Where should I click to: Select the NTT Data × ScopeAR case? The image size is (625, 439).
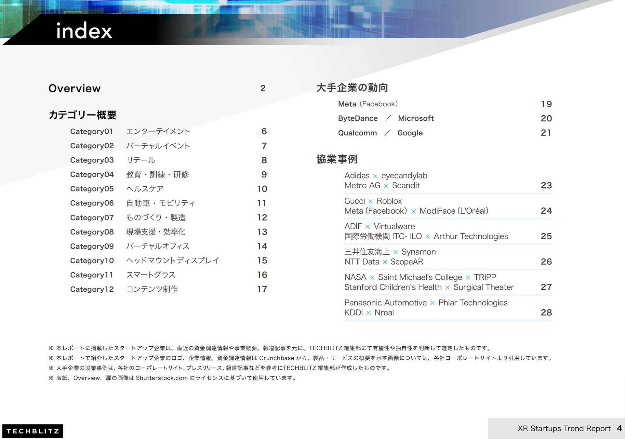click(x=384, y=262)
